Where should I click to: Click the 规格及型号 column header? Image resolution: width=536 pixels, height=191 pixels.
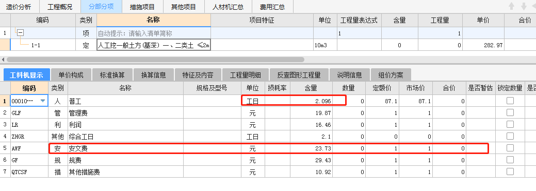(x=212, y=88)
